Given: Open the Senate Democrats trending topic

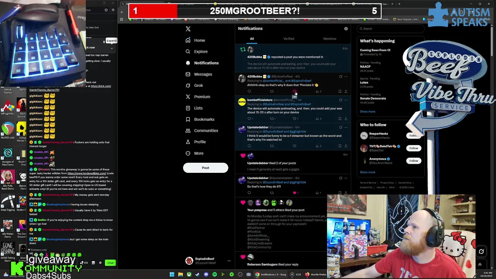Looking at the screenshot, I should [373, 98].
